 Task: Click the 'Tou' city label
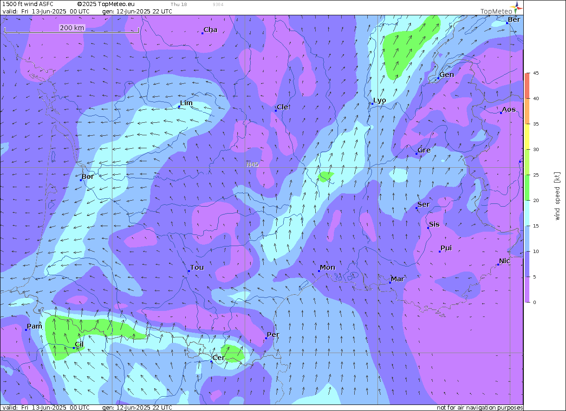(x=197, y=267)
